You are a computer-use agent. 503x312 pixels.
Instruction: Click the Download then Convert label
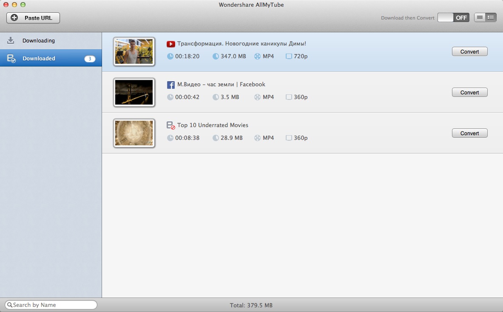[408, 18]
